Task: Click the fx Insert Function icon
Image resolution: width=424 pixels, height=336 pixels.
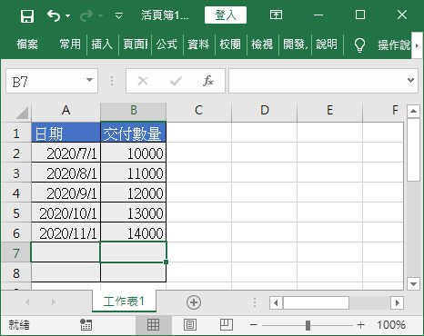Action: point(208,81)
